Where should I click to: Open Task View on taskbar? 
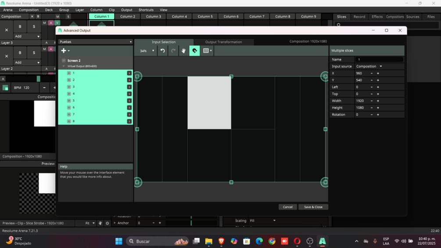tap(196, 241)
